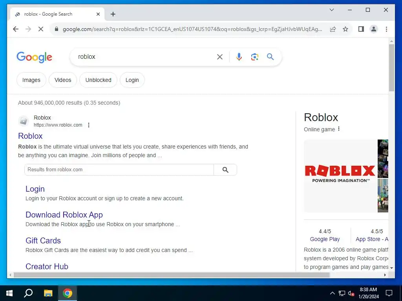Click the vertical scrollbar down arrow
Screen dimensions: 402x301
(391, 268)
